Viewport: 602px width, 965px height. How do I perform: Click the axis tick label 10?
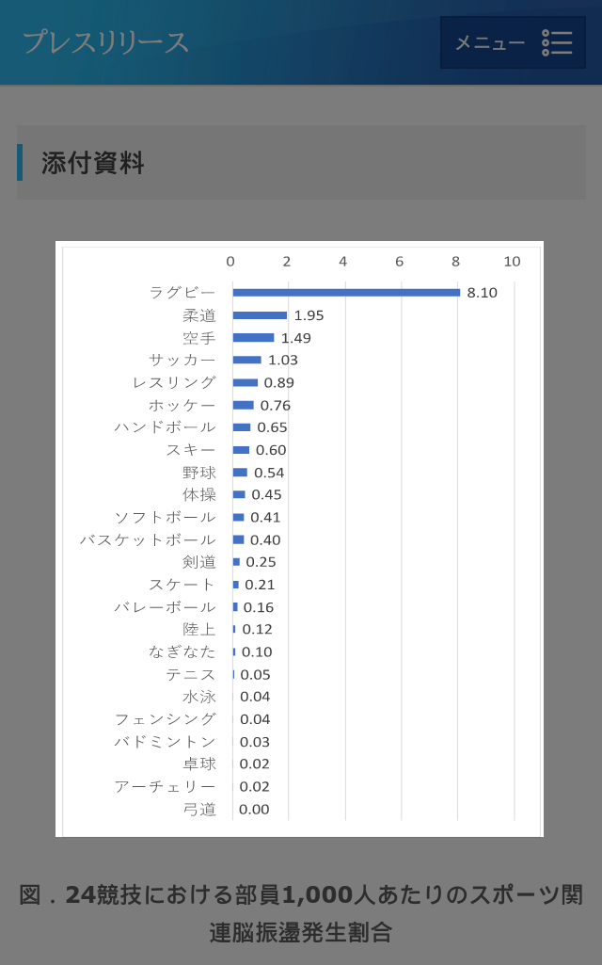512,262
